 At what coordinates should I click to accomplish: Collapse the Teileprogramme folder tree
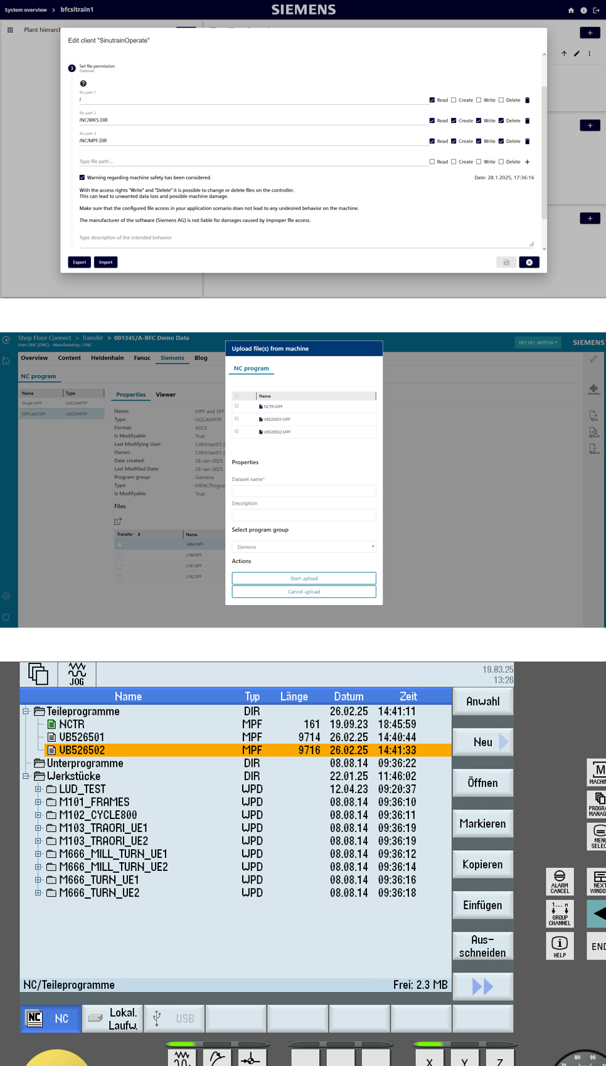pyautogui.click(x=26, y=711)
